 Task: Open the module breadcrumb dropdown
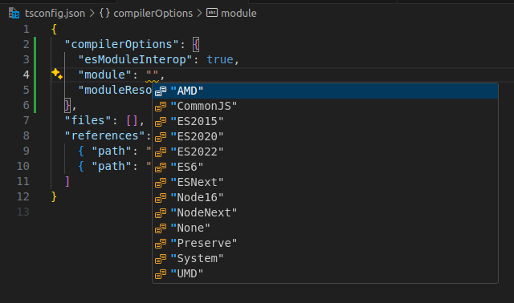coord(239,14)
